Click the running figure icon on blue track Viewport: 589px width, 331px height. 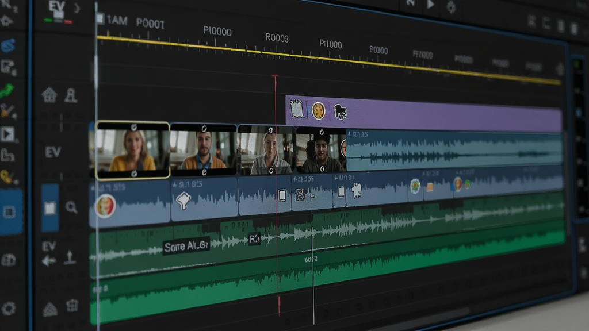[300, 195]
